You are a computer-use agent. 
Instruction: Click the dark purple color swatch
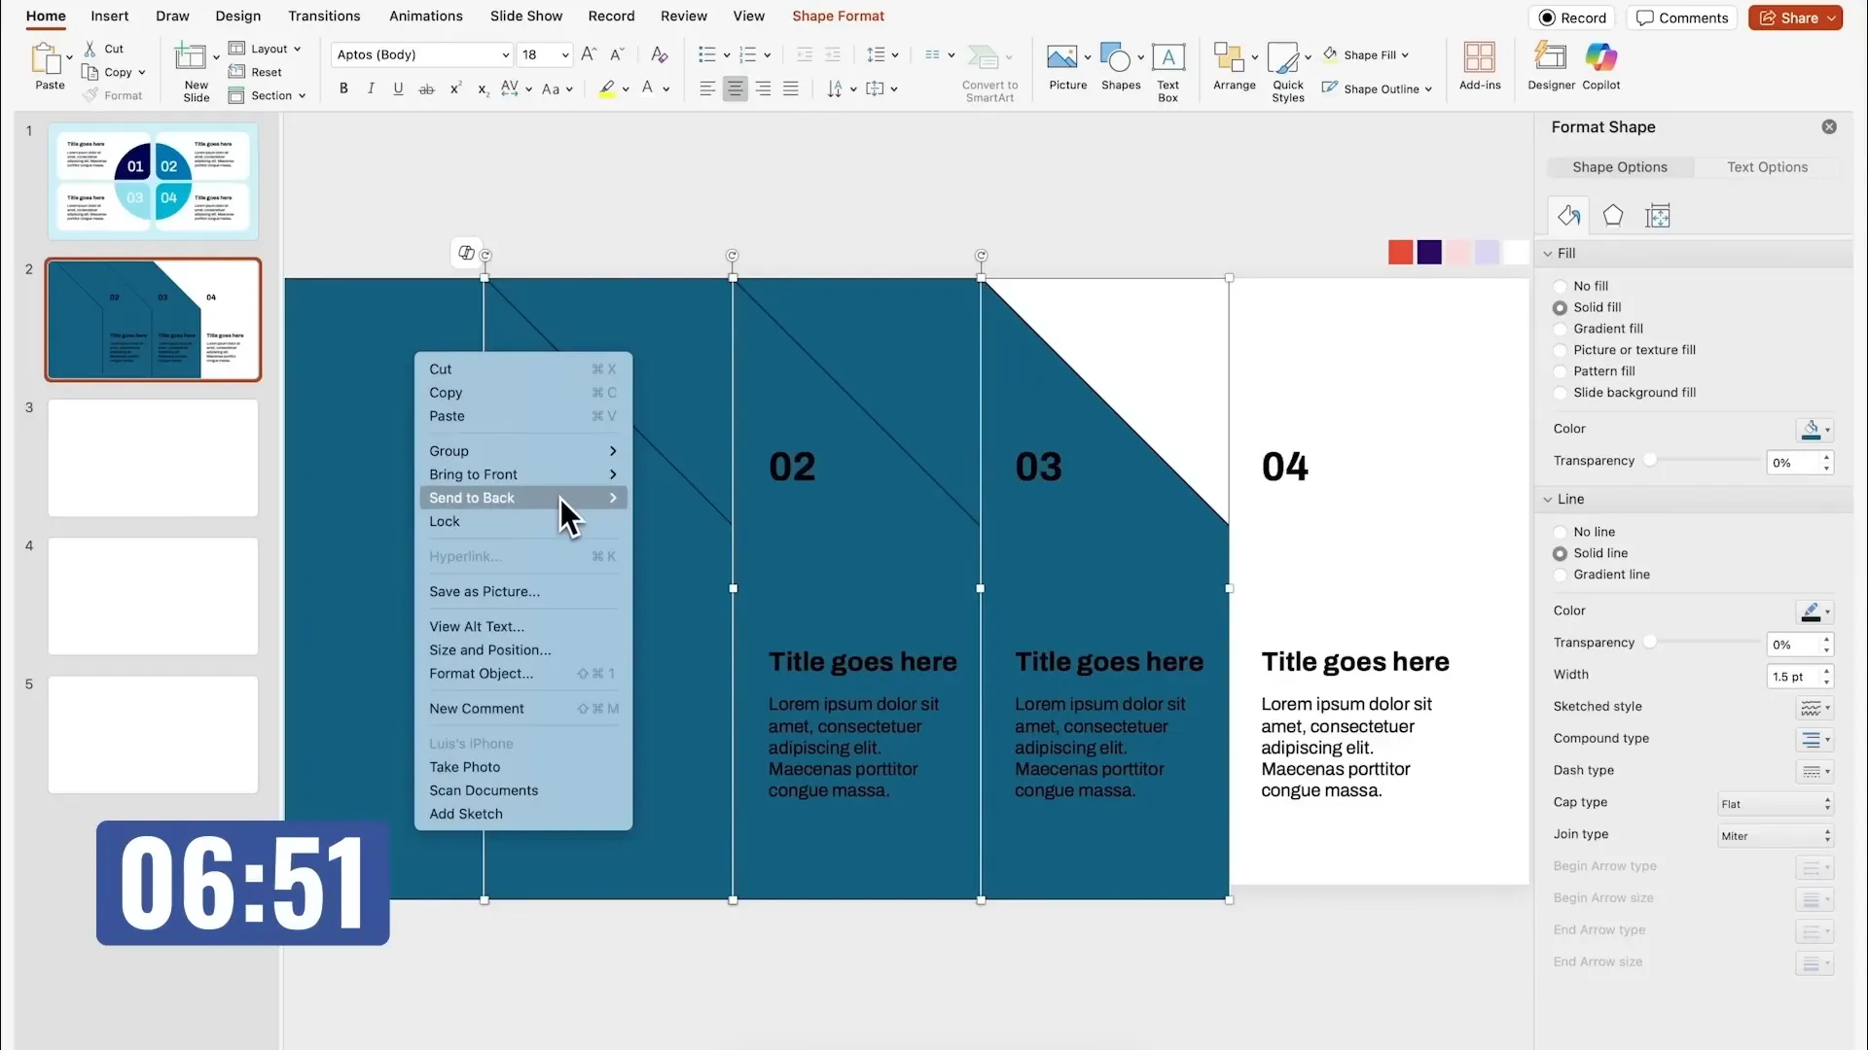[x=1429, y=253]
